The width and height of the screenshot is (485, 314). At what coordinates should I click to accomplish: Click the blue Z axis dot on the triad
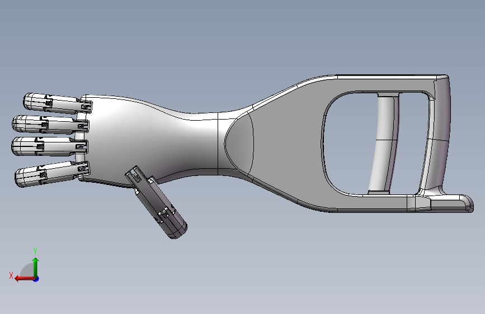pos(36,279)
